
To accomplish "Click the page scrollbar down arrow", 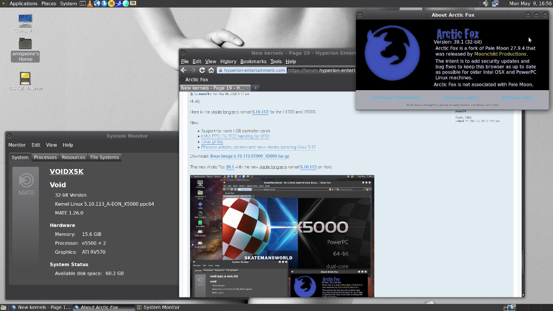I will [523, 295].
